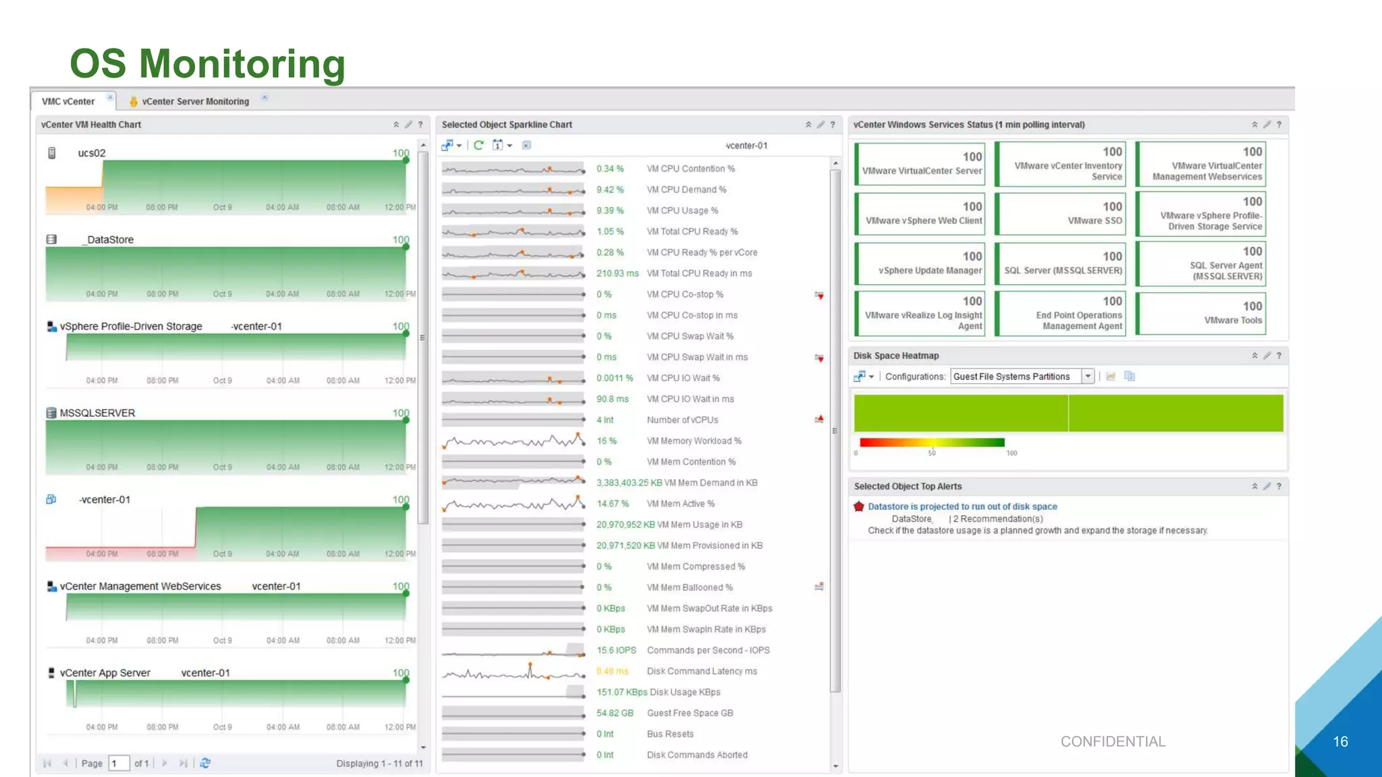Click the VM Memory Workload % sparkline

coord(514,441)
